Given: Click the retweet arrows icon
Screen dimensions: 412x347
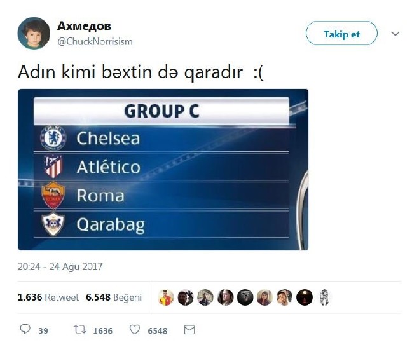Looking at the screenshot, I should tap(79, 329).
